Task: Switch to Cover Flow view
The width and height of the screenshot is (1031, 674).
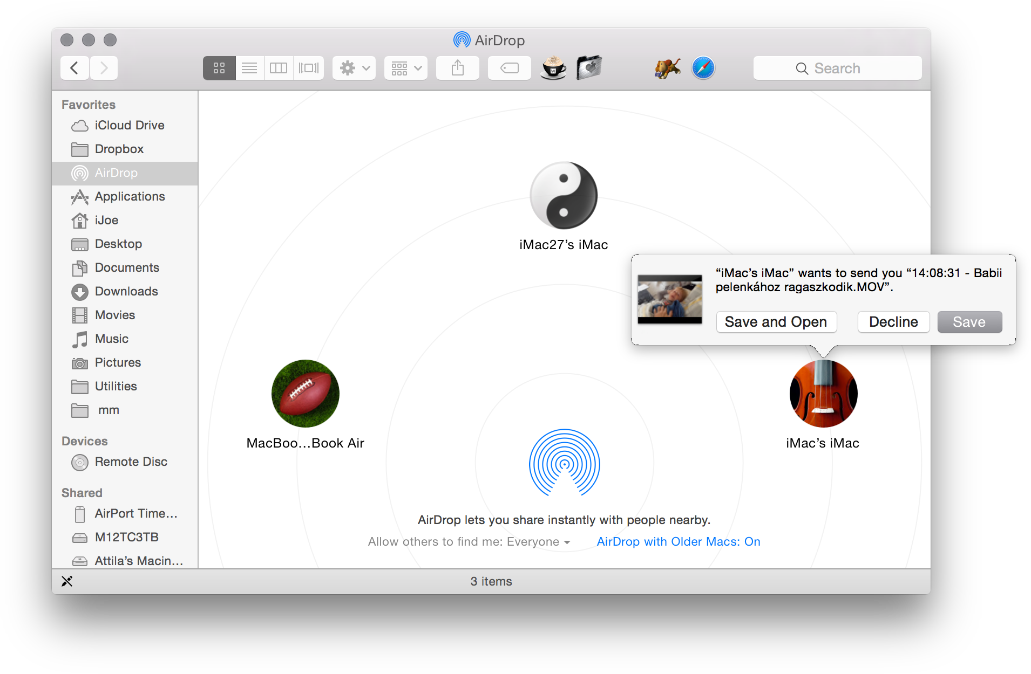Action: [x=309, y=68]
